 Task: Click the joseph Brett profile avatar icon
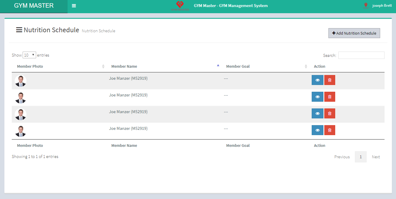tap(366, 6)
